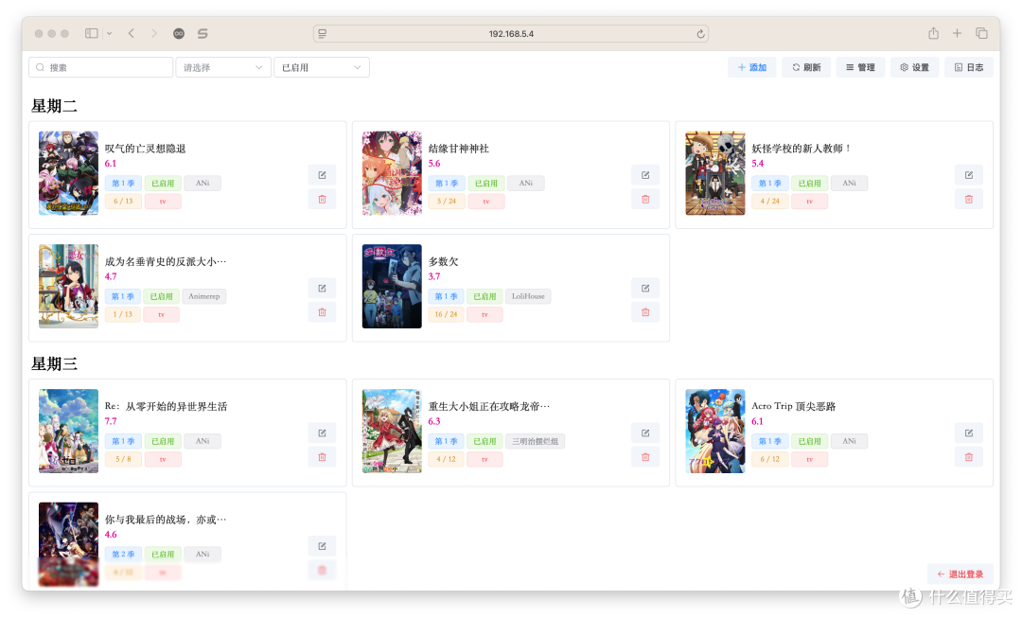Viewport: 1022px width, 618px height.
Task: Click inside the 搜索 search field
Action: click(100, 67)
